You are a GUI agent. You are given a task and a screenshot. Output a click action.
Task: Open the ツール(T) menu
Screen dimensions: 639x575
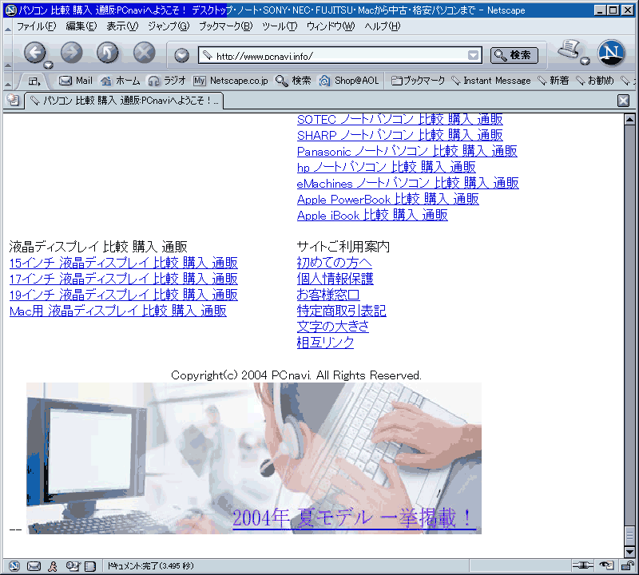point(280,26)
